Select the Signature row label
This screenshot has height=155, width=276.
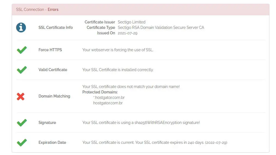(x=47, y=123)
